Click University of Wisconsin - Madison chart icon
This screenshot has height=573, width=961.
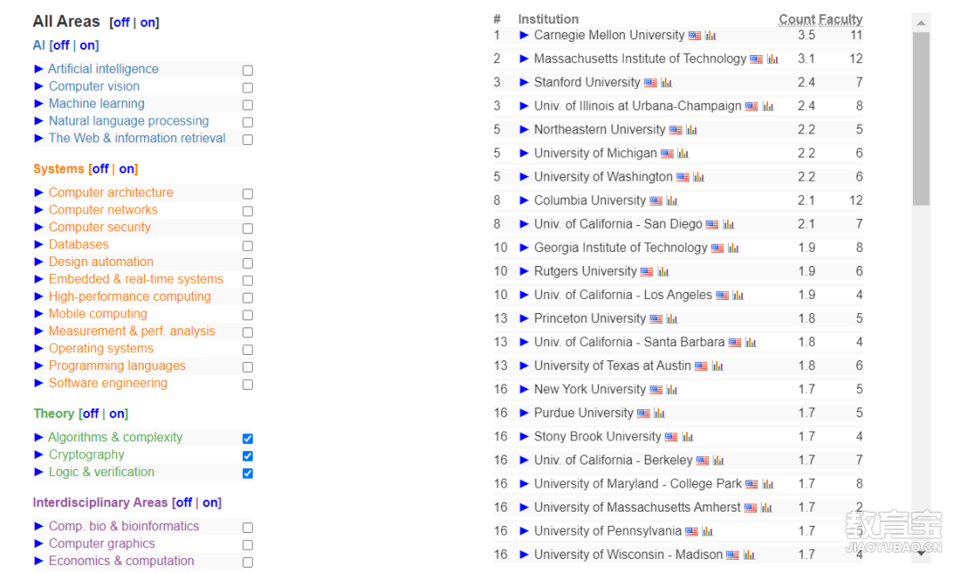pyautogui.click(x=749, y=555)
